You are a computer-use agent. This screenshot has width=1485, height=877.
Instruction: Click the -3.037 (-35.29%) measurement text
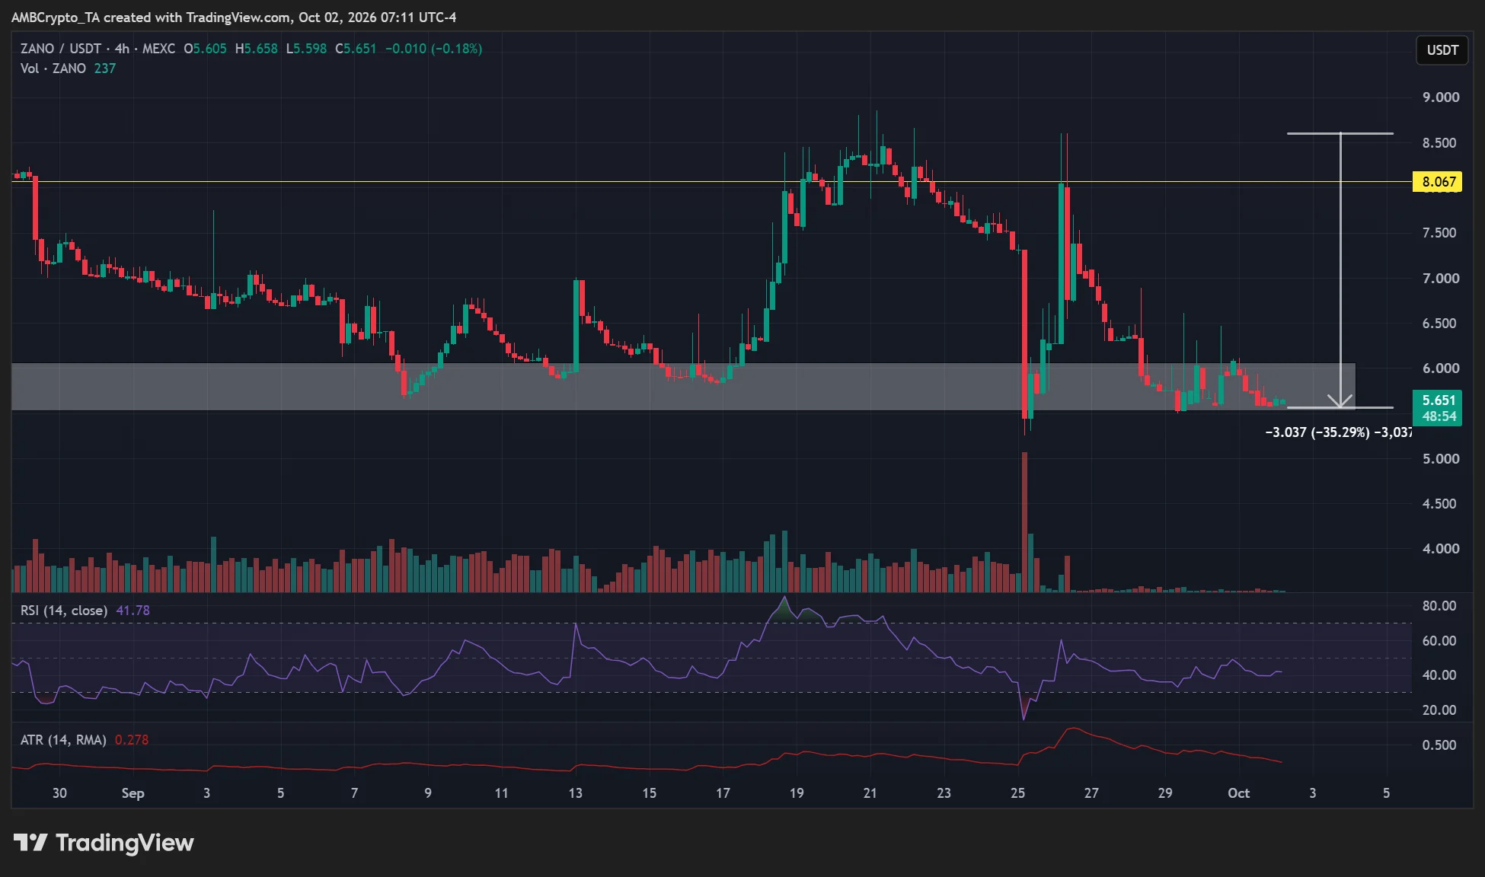pyautogui.click(x=1338, y=432)
